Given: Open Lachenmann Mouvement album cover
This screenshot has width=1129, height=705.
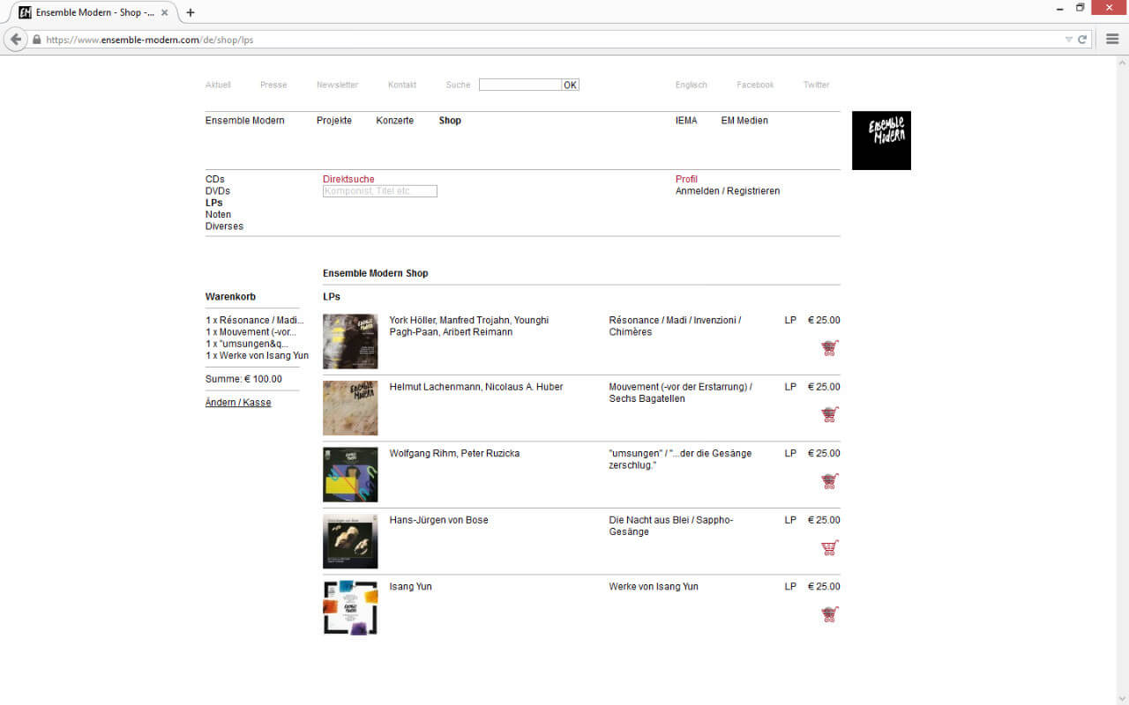Looking at the screenshot, I should point(350,408).
